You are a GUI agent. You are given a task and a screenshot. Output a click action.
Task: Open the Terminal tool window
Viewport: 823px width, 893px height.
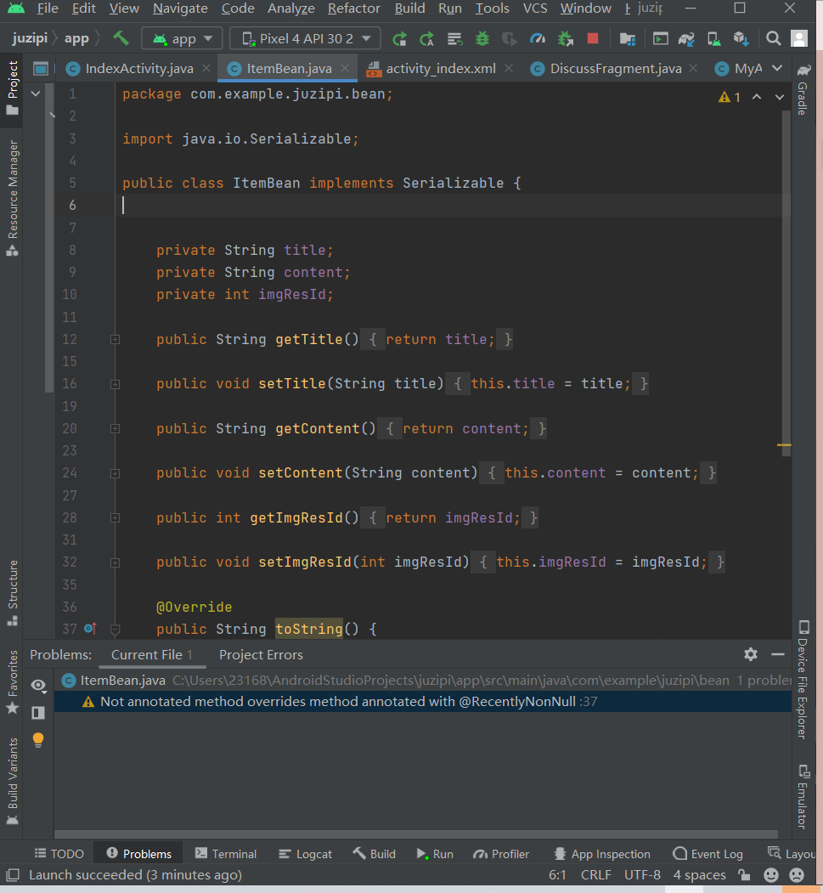225,854
